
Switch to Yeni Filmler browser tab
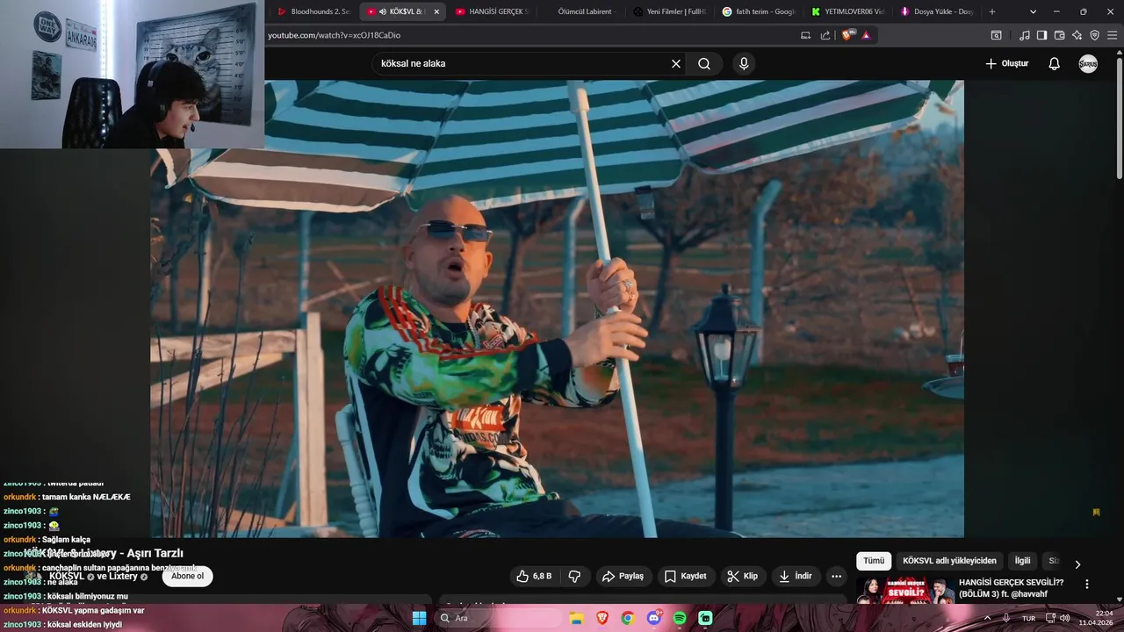point(670,11)
